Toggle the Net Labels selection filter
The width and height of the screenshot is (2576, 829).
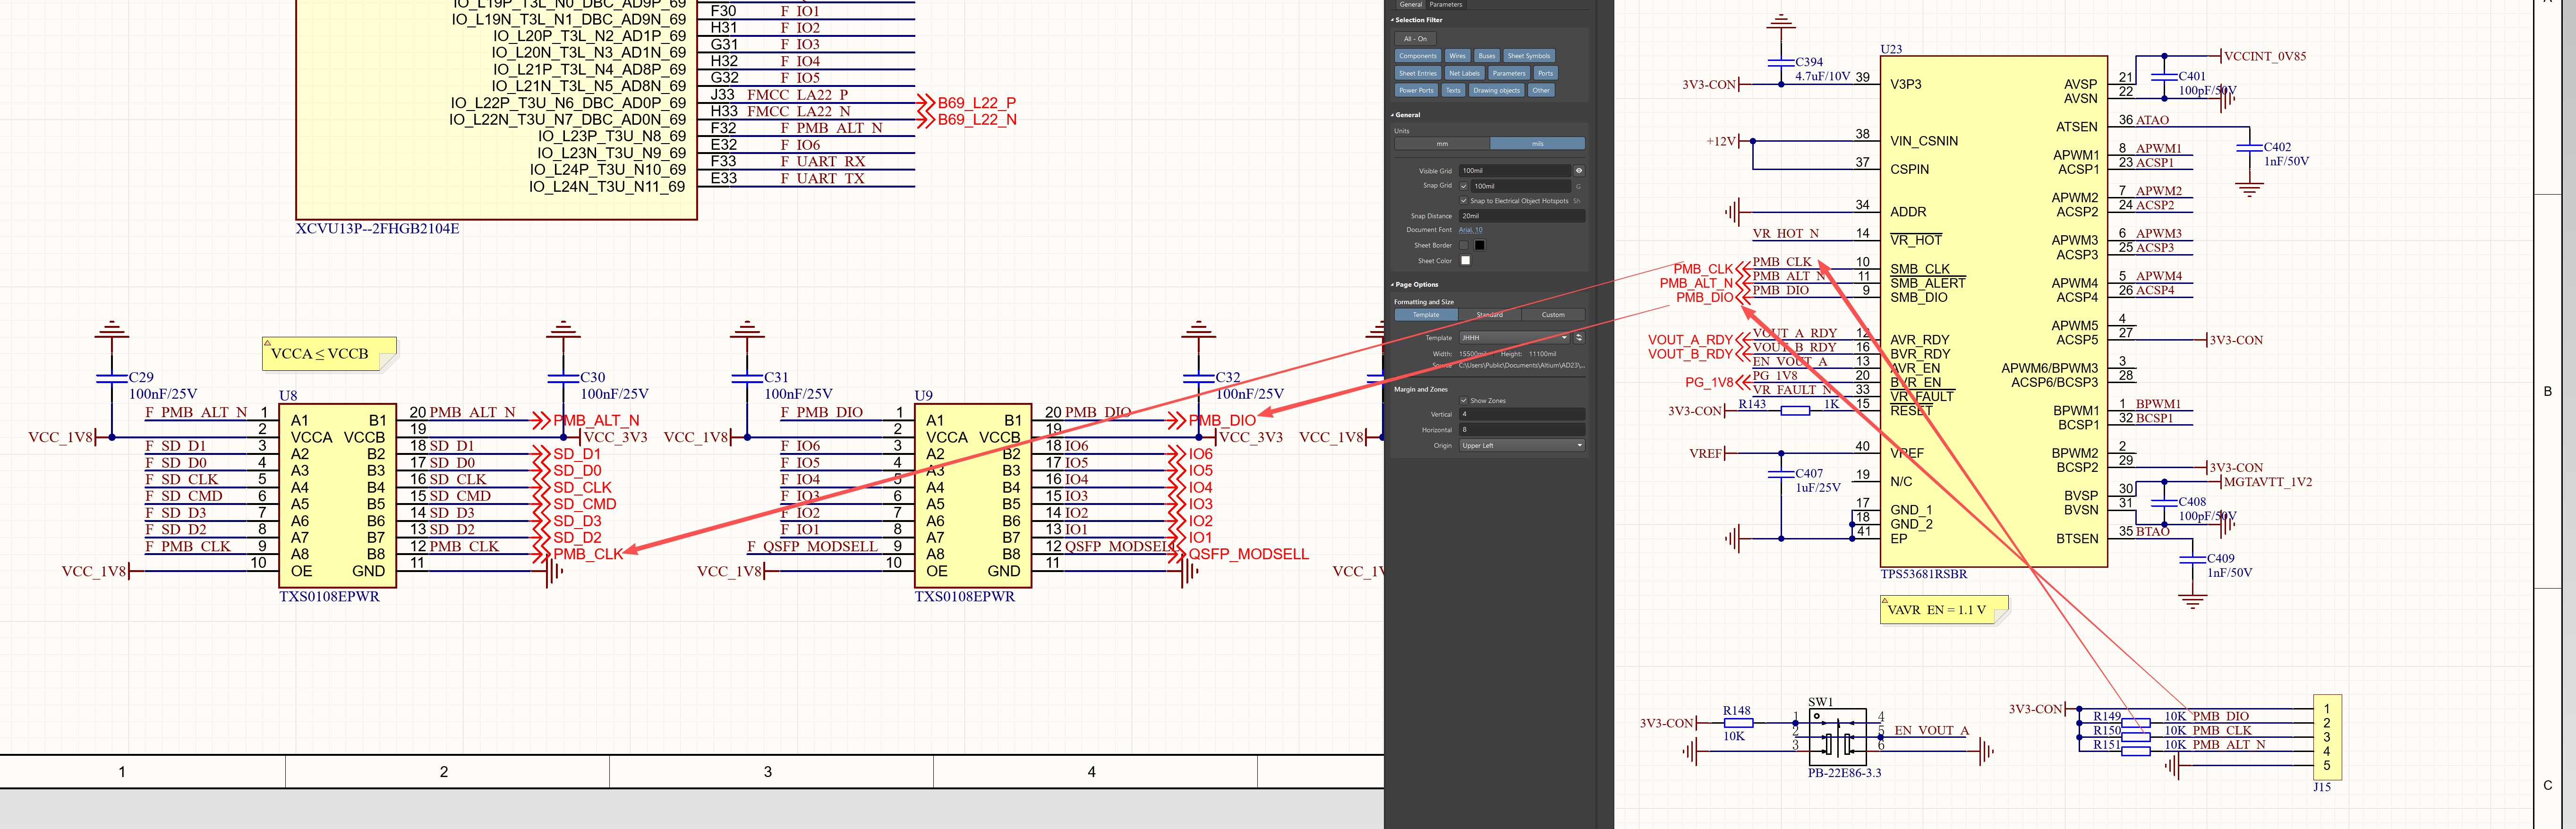coord(1464,73)
